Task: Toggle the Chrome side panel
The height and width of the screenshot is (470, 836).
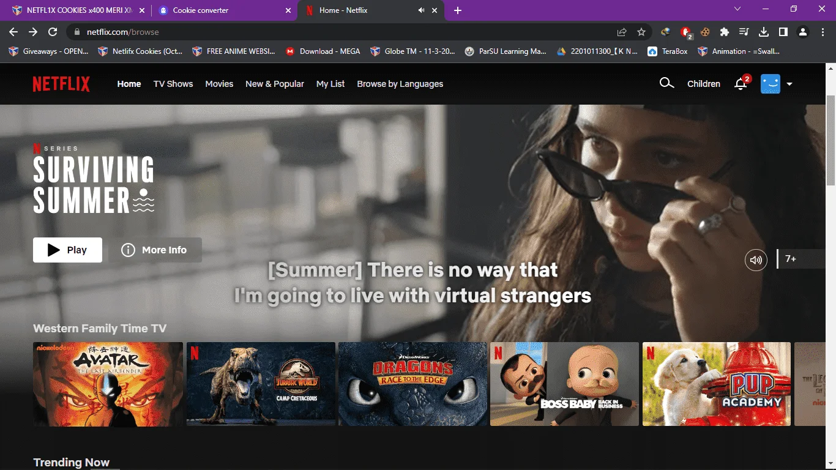Action: point(783,32)
